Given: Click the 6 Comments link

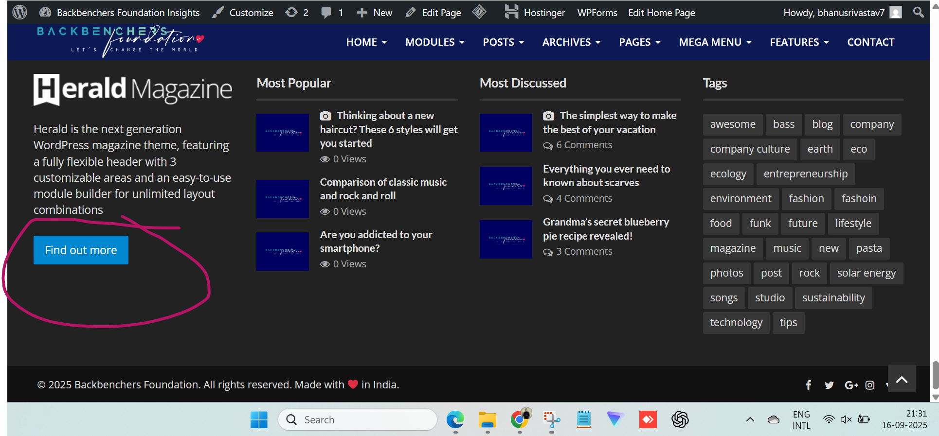Looking at the screenshot, I should [578, 145].
